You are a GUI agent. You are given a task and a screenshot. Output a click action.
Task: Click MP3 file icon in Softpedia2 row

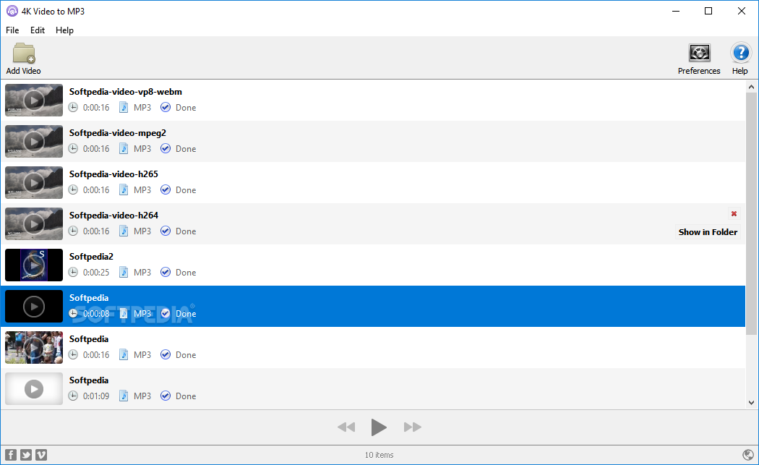coord(124,272)
